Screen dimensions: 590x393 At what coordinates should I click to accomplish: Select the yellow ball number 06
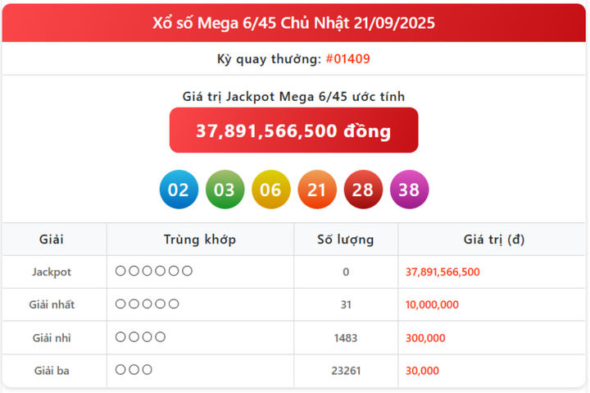[x=270, y=190]
